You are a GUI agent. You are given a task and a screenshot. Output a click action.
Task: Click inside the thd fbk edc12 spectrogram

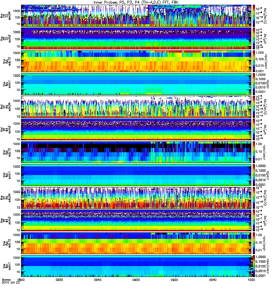[x=136, y=152]
